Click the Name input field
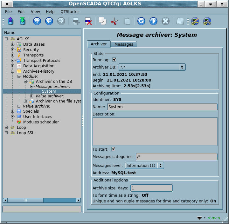The width and height of the screenshot is (229, 224). (x=162, y=107)
